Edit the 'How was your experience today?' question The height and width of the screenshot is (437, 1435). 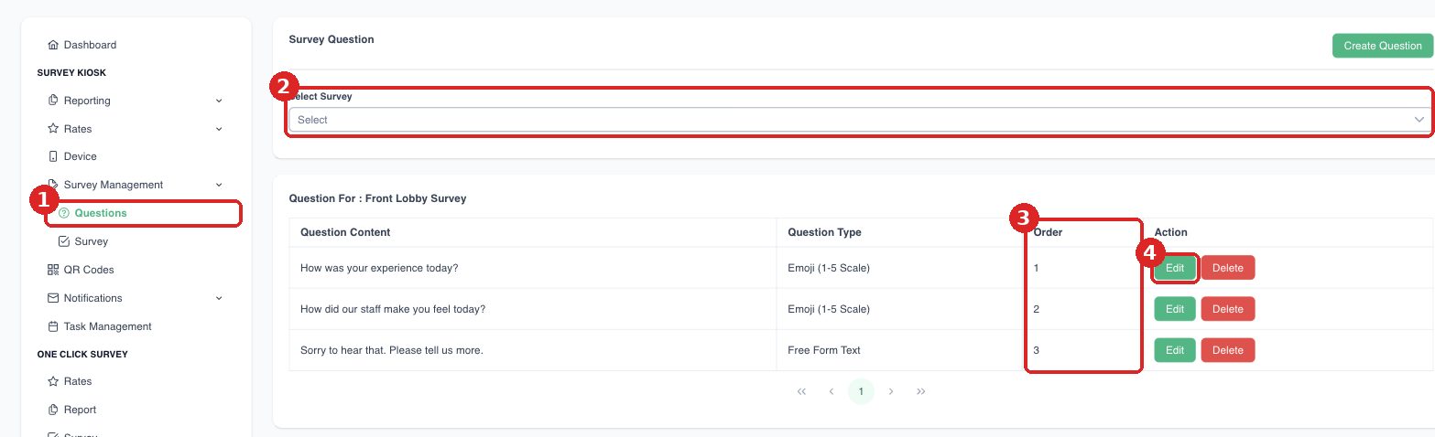(x=1175, y=268)
